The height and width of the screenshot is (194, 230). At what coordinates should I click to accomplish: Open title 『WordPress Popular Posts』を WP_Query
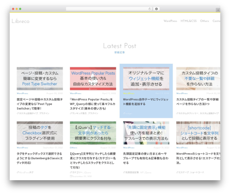click(x=92, y=104)
